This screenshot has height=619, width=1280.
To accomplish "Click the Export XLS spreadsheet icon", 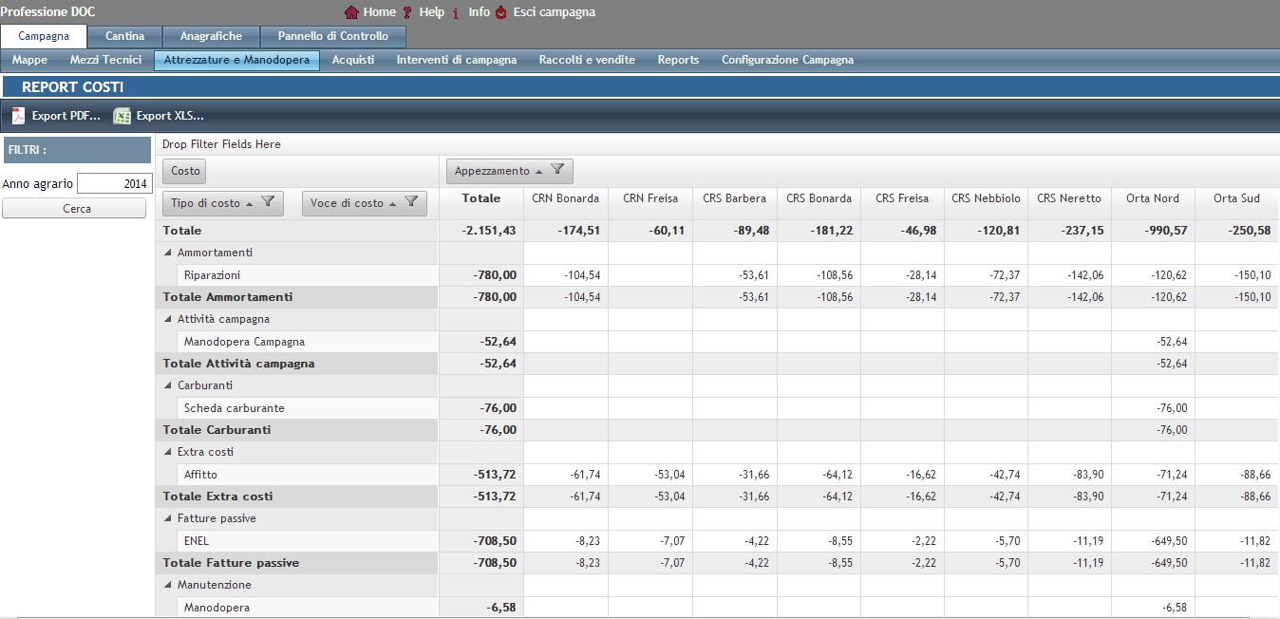I will [122, 116].
